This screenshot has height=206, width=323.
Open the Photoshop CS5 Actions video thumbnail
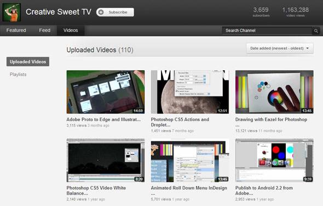[x=190, y=92]
